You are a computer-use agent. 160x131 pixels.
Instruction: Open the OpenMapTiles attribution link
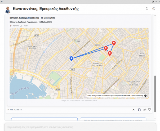116,96
